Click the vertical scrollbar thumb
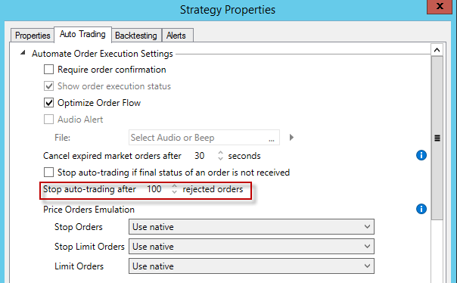 (437, 138)
